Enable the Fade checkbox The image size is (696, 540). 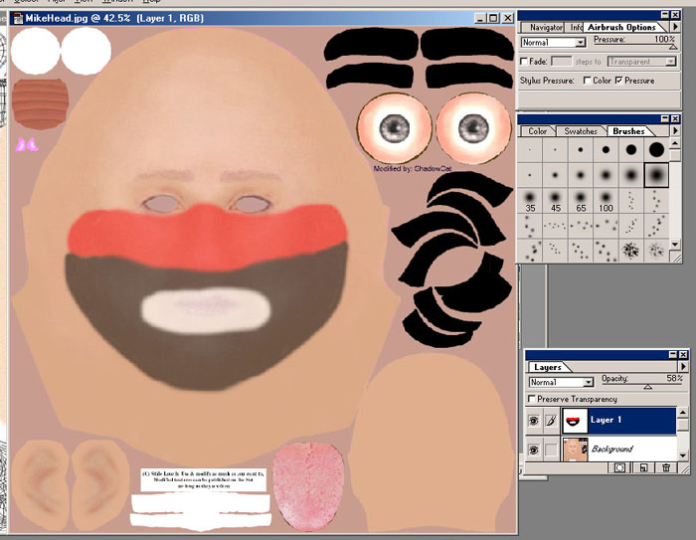point(524,61)
